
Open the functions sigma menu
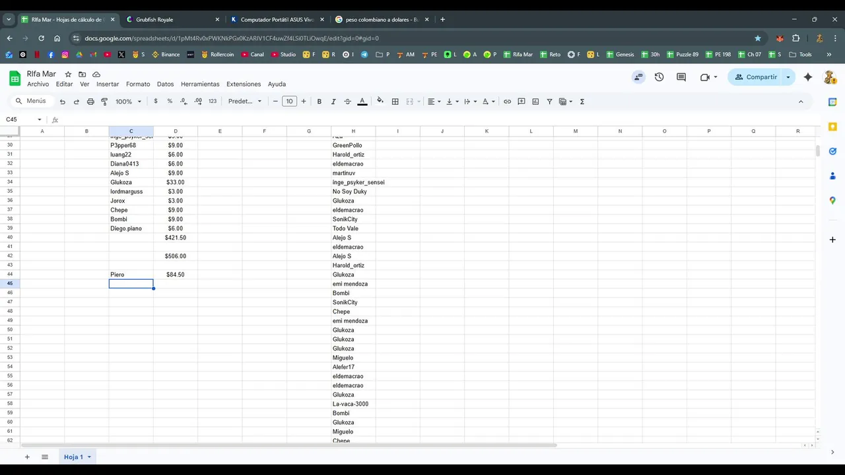[x=582, y=102]
